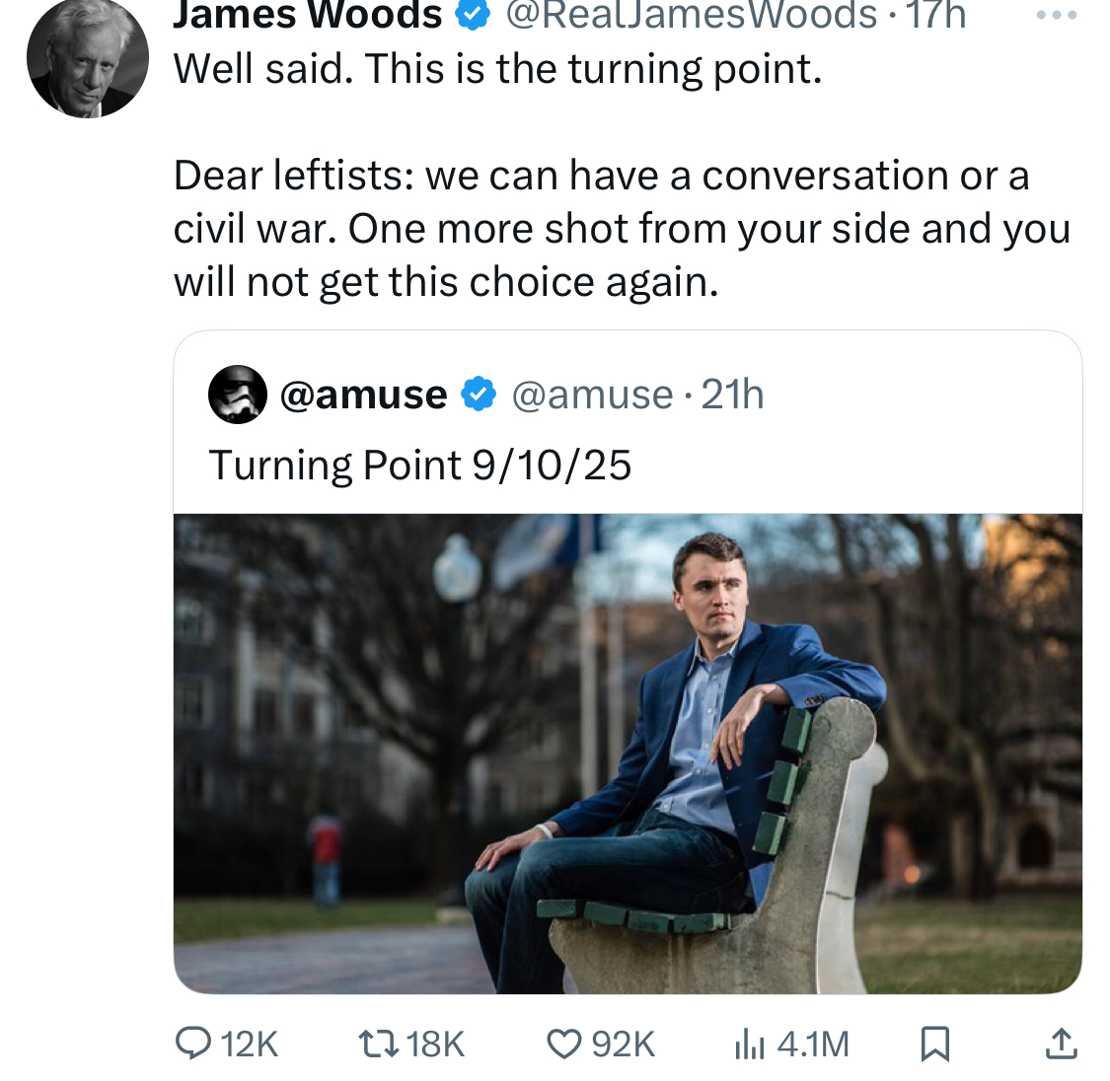Screen dimensions: 1110x1081
Task: Repost this post using the arrows icon
Action: [378, 1044]
